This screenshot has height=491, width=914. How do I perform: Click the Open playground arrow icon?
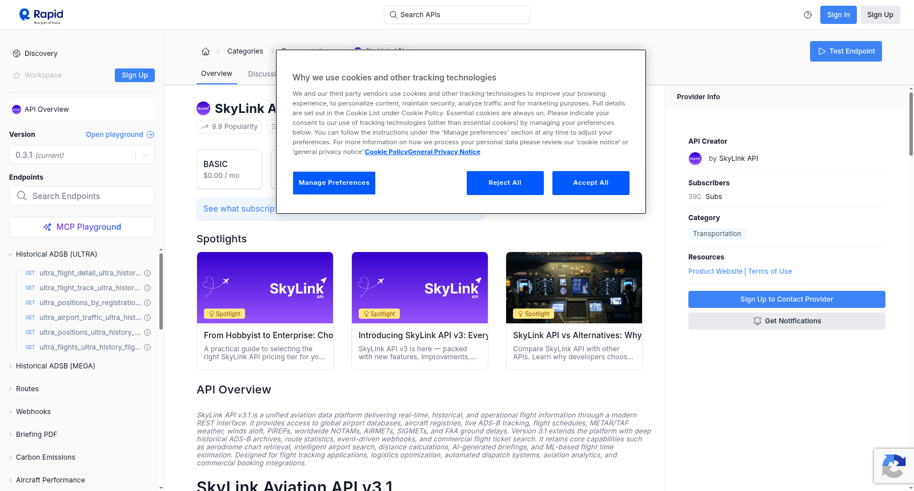150,135
